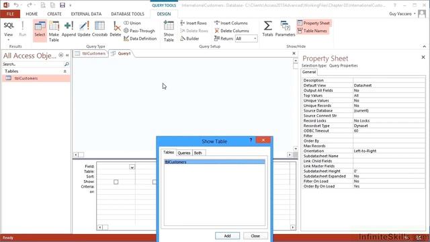The width and height of the screenshot is (430, 242).
Task: Toggle Show checkbox in second grid column
Action: coord(155,182)
